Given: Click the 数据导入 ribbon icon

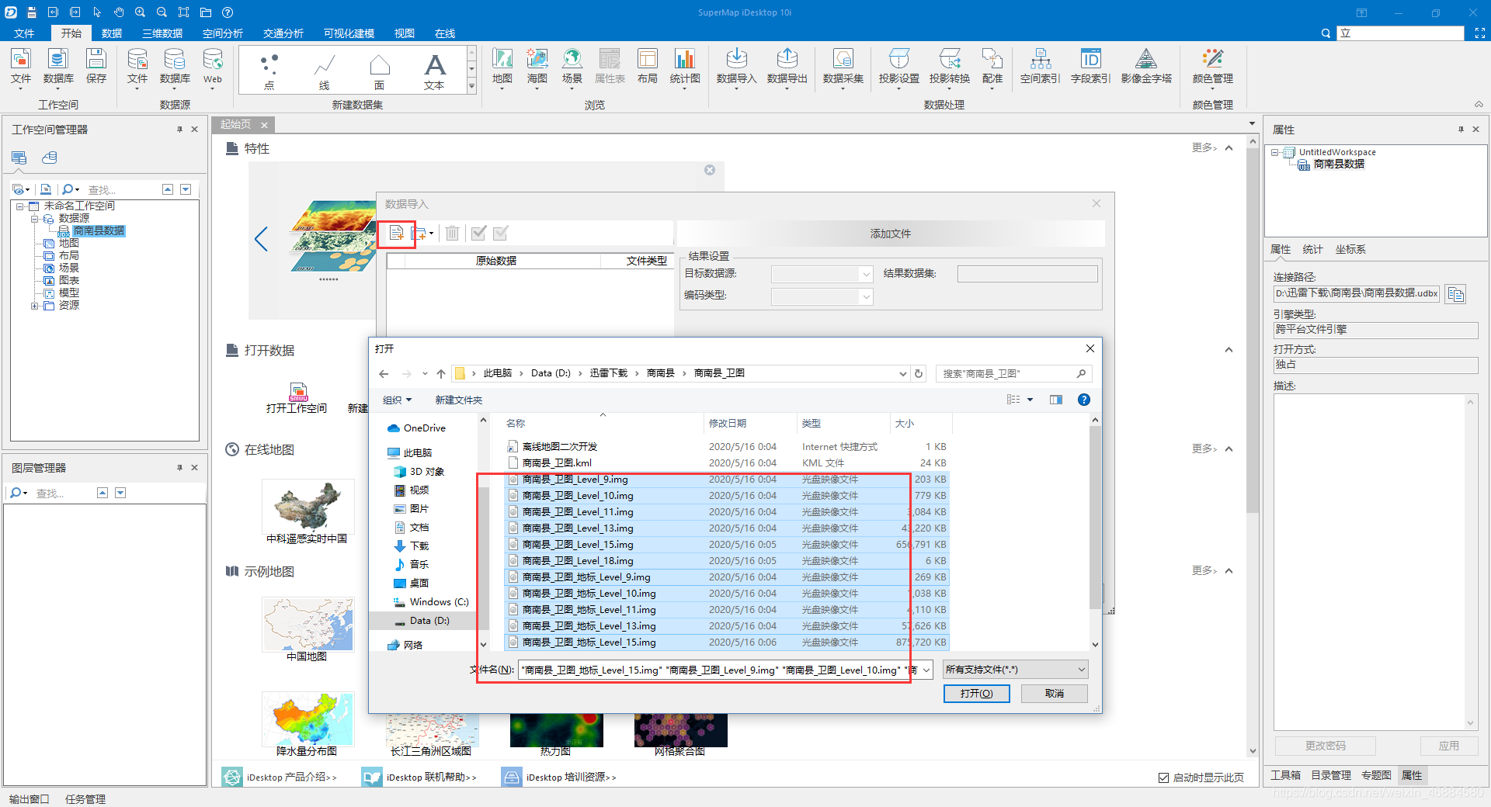Looking at the screenshot, I should tap(736, 65).
